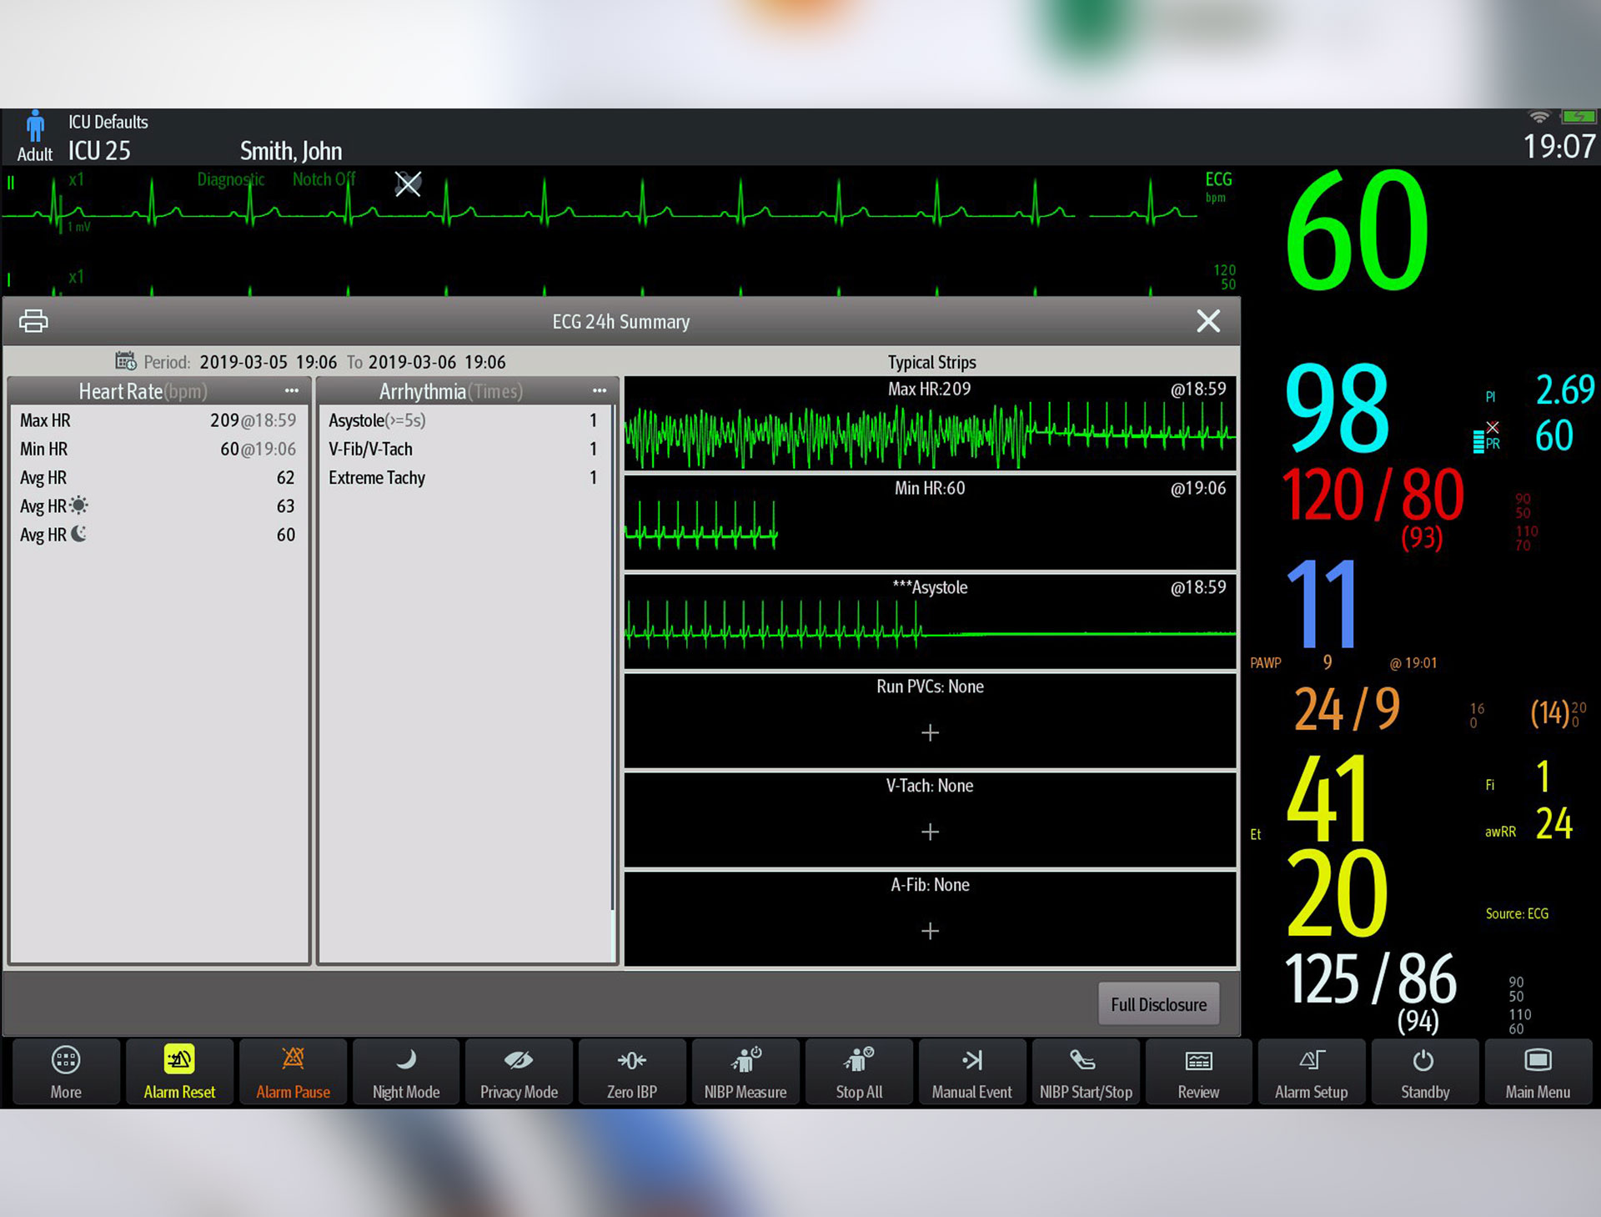The height and width of the screenshot is (1217, 1601).
Task: Click the print icon in ECG Summary
Action: [33, 321]
